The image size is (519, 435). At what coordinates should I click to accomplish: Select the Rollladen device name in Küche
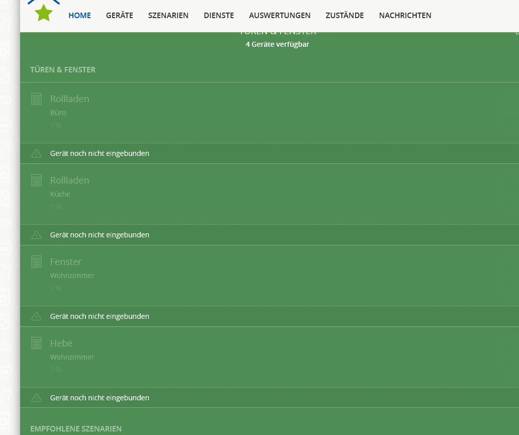(x=69, y=181)
